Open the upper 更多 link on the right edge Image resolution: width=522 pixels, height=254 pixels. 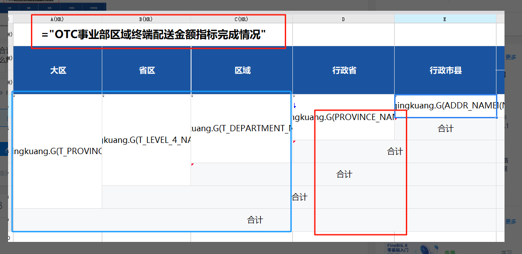(x=511, y=57)
